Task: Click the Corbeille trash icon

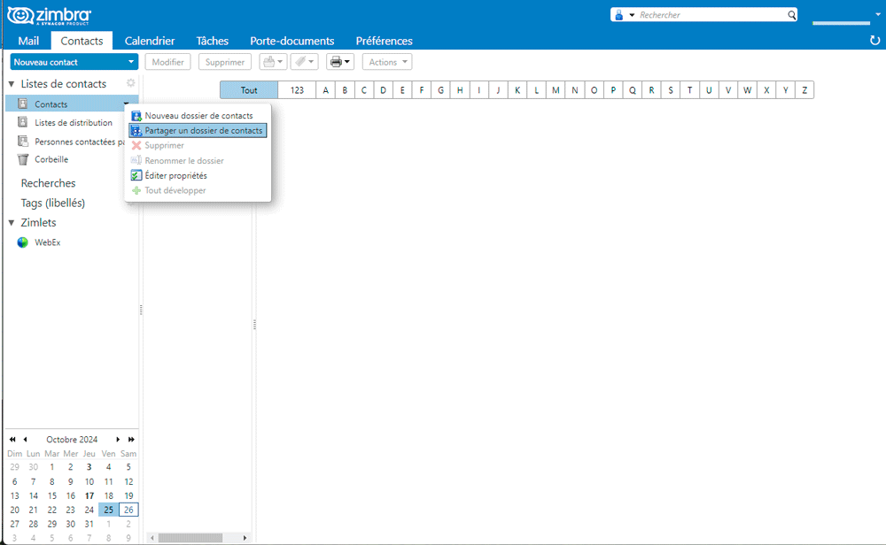Action: click(x=23, y=159)
